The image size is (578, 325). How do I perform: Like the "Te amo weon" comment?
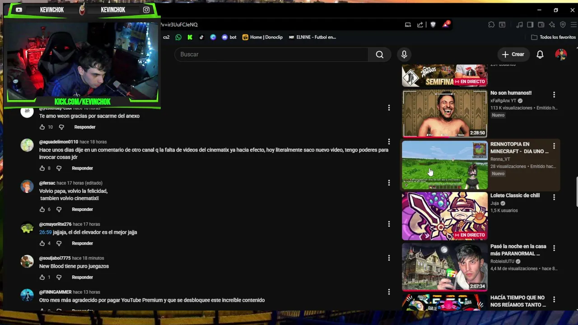[42, 127]
